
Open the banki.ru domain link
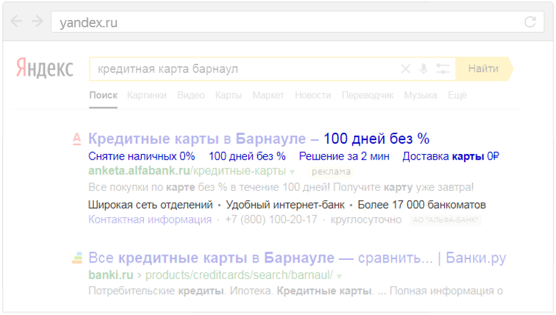[111, 274]
